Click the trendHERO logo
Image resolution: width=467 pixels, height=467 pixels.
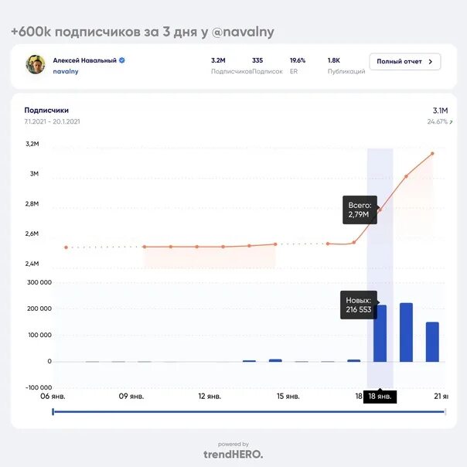(233, 454)
